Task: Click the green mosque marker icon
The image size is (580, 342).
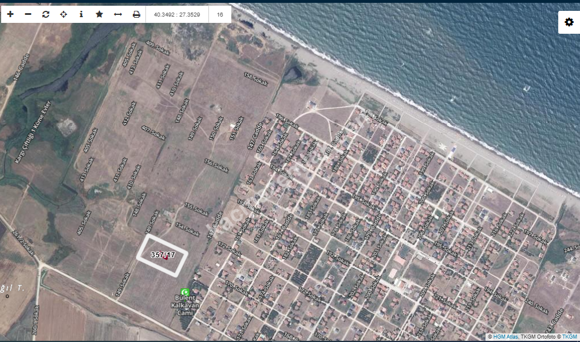Action: click(x=184, y=292)
